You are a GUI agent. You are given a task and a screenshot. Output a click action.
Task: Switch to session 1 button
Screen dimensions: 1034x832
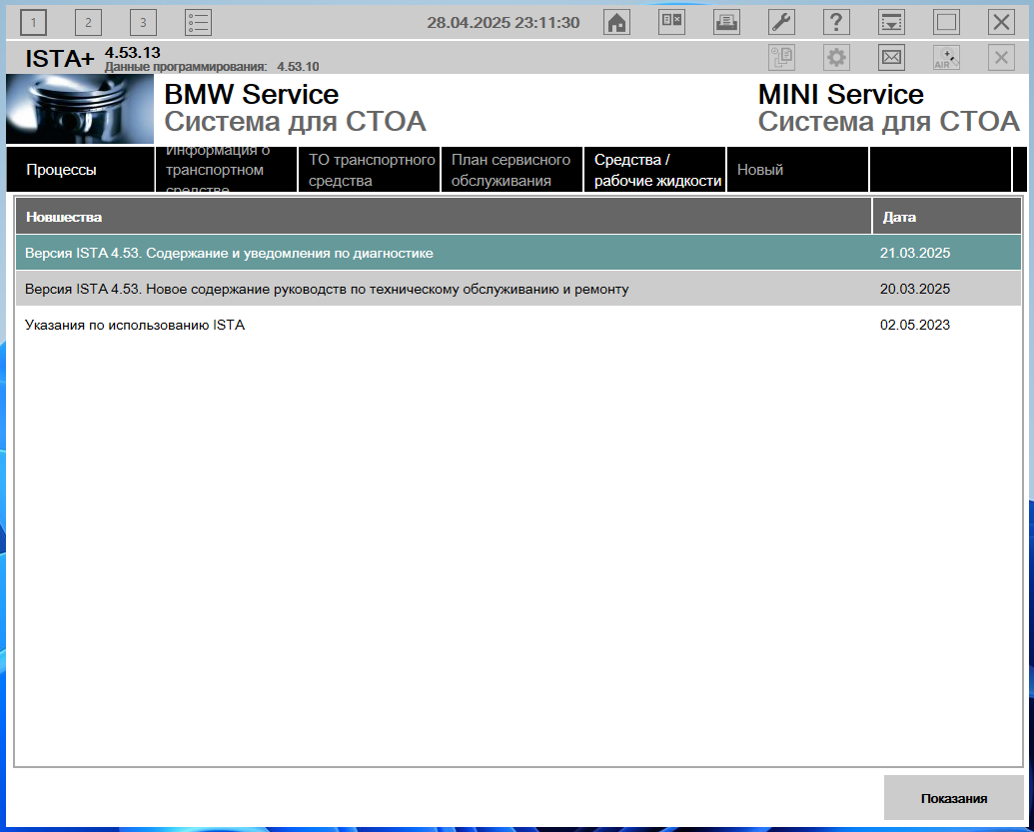(34, 22)
